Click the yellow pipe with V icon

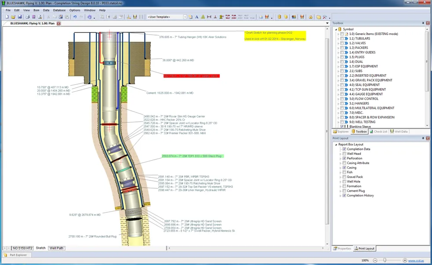click(221, 17)
